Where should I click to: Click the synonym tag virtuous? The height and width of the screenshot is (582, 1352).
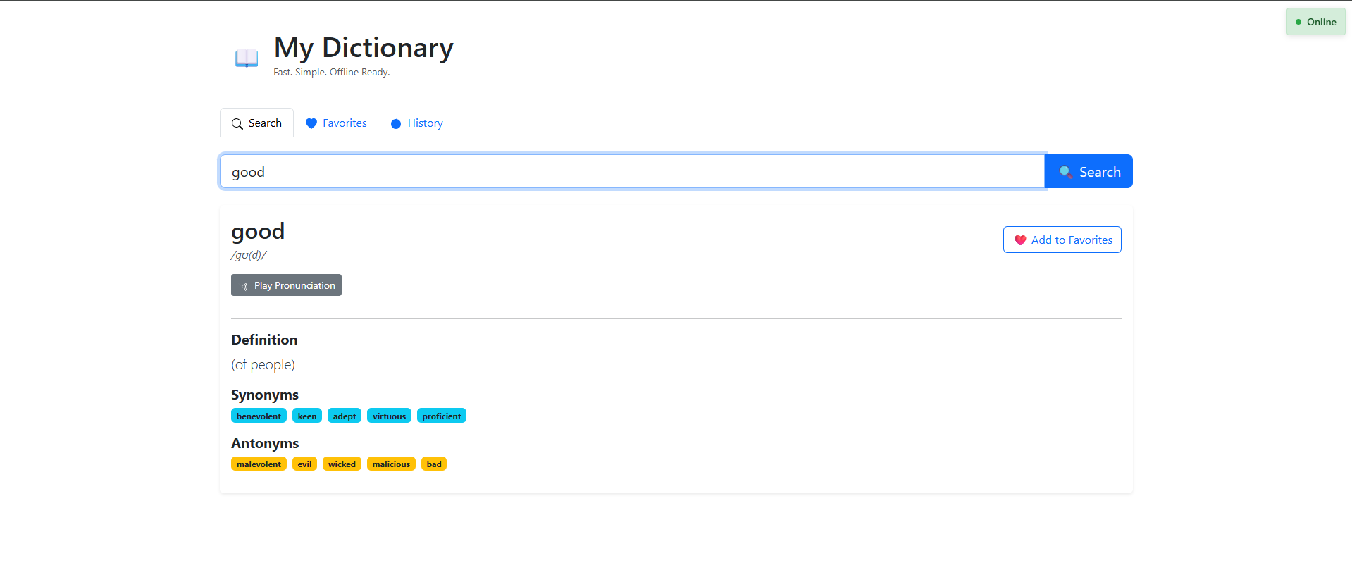[389, 416]
